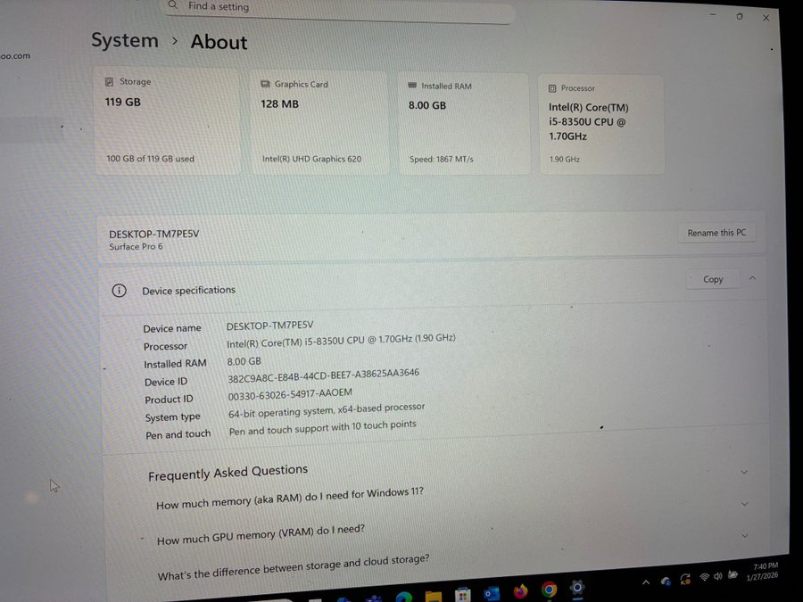The height and width of the screenshot is (602, 803).
Task: Copy the device specifications
Action: (713, 279)
